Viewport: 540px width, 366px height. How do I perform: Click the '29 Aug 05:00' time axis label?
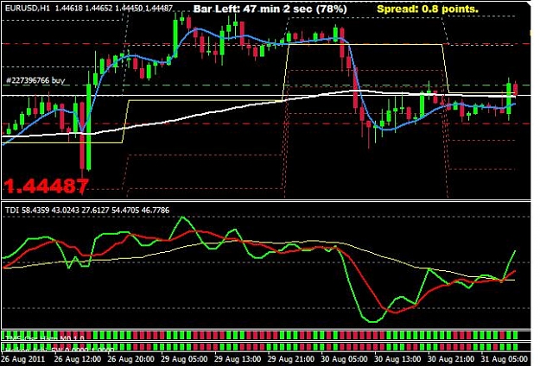184,359
